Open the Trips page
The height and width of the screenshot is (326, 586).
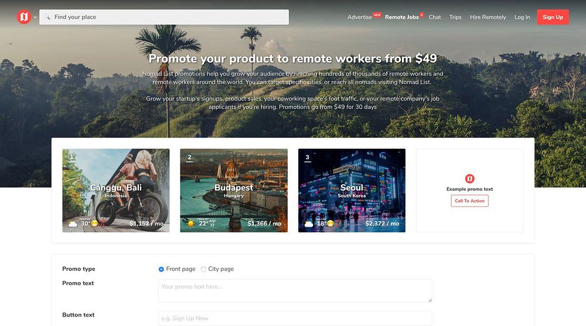tap(455, 17)
